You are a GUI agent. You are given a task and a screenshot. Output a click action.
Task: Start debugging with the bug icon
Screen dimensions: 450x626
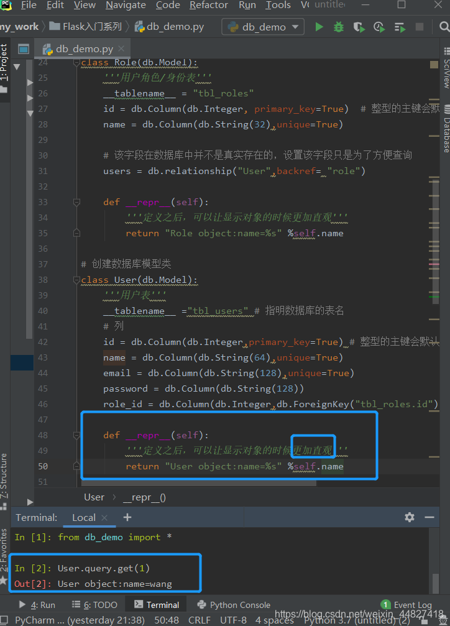(339, 27)
